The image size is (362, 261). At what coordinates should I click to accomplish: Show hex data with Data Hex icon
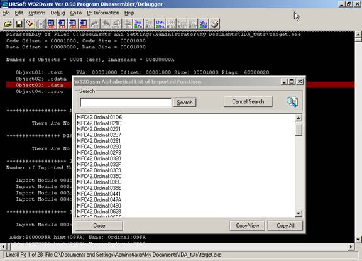tap(160, 24)
